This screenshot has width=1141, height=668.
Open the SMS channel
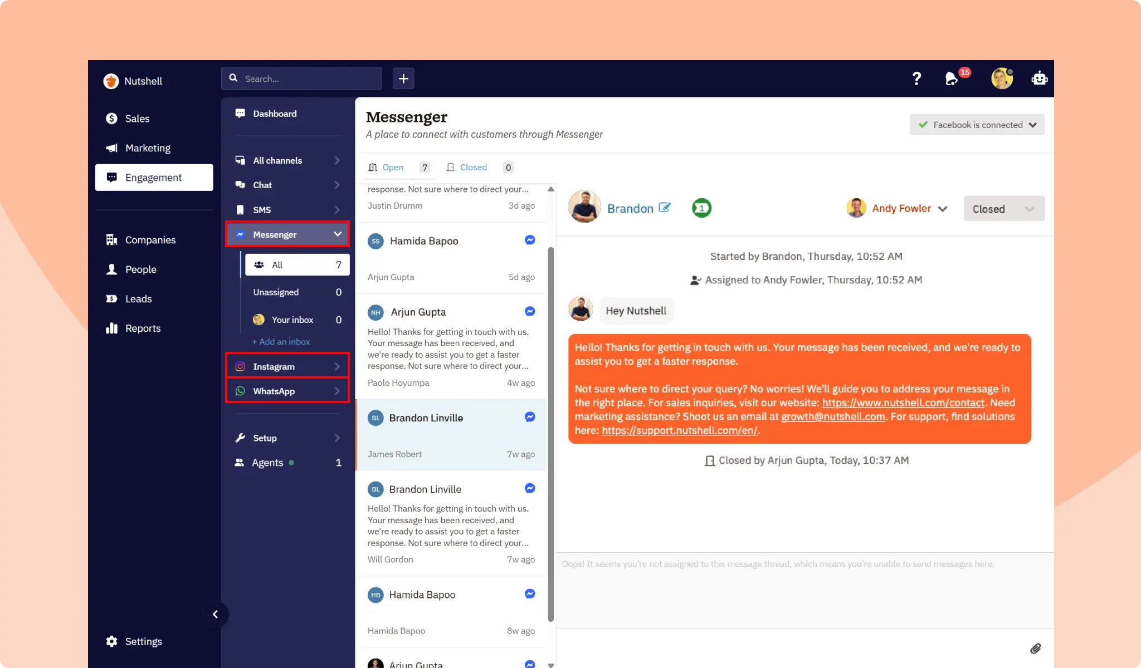point(262,209)
